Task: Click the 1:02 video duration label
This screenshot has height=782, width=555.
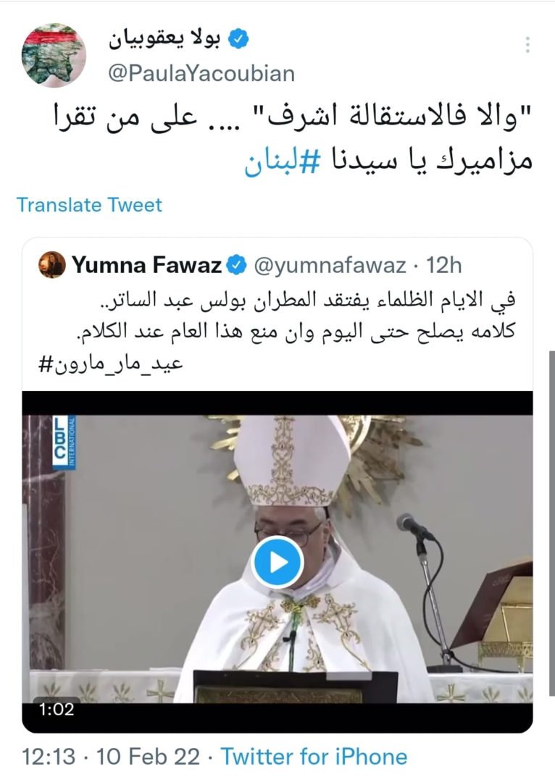Action: point(57,709)
